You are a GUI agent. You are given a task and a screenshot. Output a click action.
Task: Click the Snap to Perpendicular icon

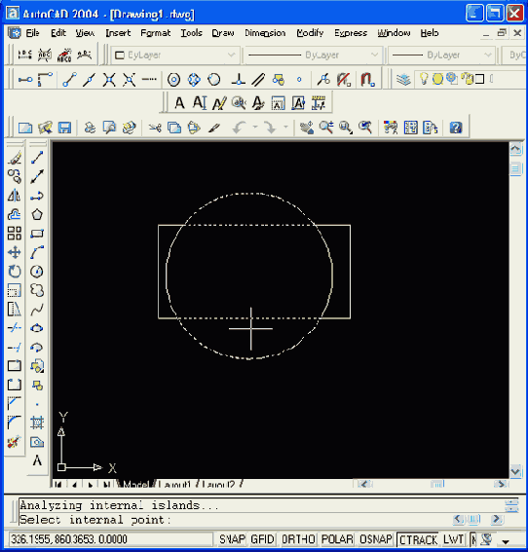(239, 80)
